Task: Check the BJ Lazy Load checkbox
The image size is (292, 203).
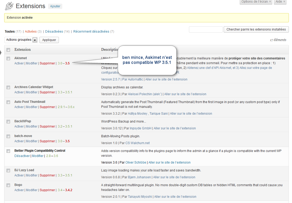Action: pos(8,170)
